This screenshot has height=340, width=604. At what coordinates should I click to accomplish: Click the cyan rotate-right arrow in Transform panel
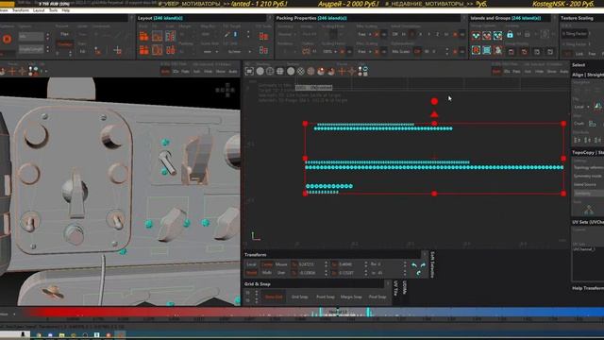[x=423, y=265]
